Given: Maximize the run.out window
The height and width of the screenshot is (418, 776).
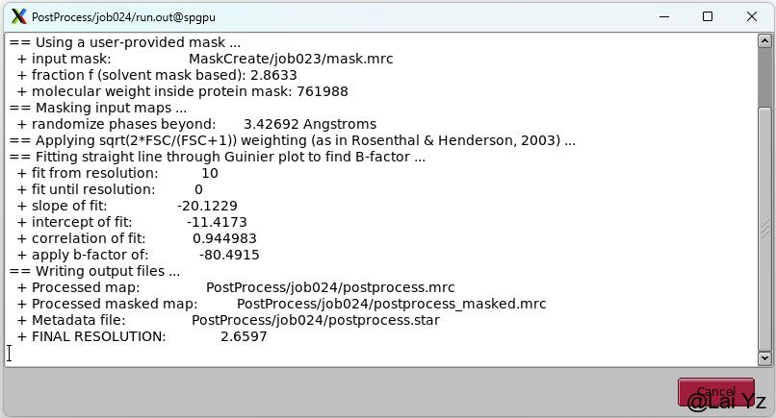Looking at the screenshot, I should (x=708, y=16).
